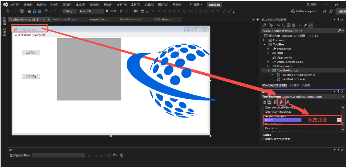The height and width of the screenshot is (167, 346).
Task: Open the ToolBoxForm object selector dropdown
Action: click(343, 97)
